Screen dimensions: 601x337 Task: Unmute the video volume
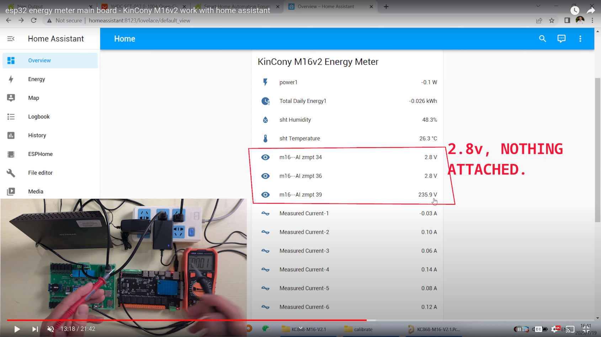[x=51, y=329]
